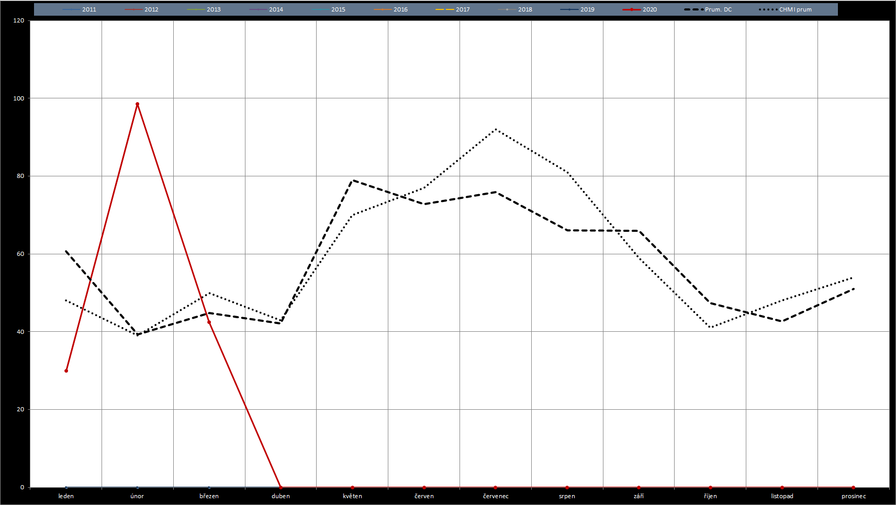Screen dimensions: 896x505
Task: Click the x-axis label květen
Action: [x=352, y=496]
